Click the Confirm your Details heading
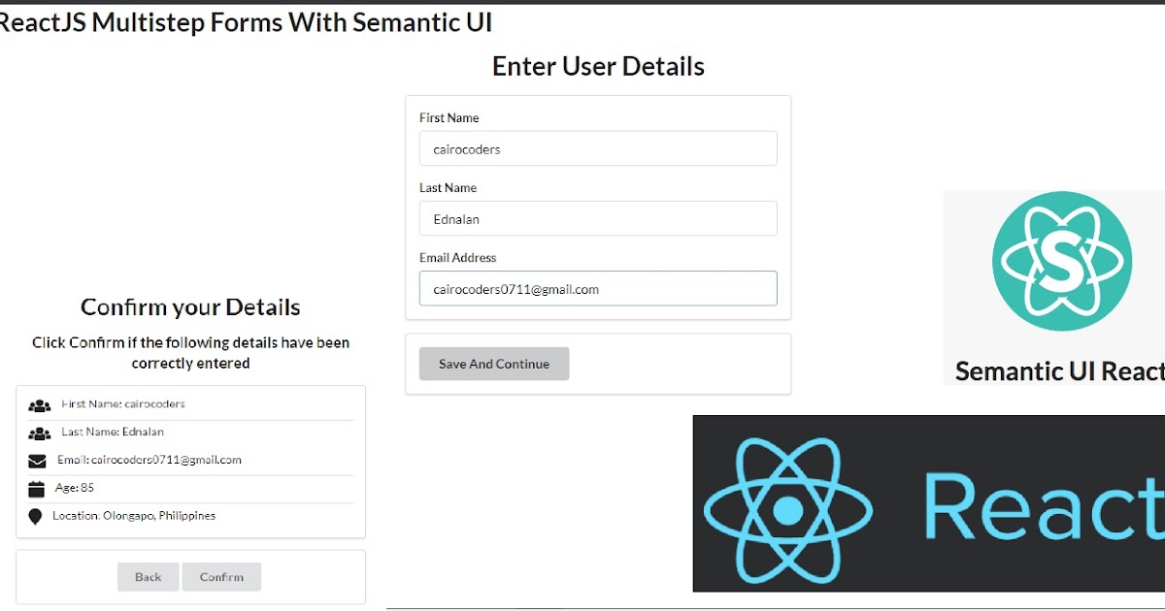 click(x=189, y=306)
